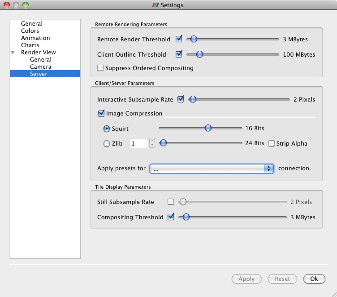Toggle the Compositing Threshold checkbox
Image resolution: width=337 pixels, height=297 pixels.
(171, 217)
